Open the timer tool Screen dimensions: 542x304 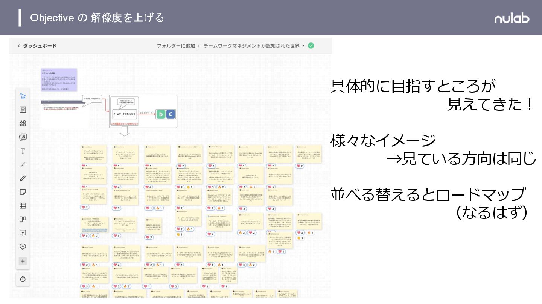pyautogui.click(x=23, y=279)
